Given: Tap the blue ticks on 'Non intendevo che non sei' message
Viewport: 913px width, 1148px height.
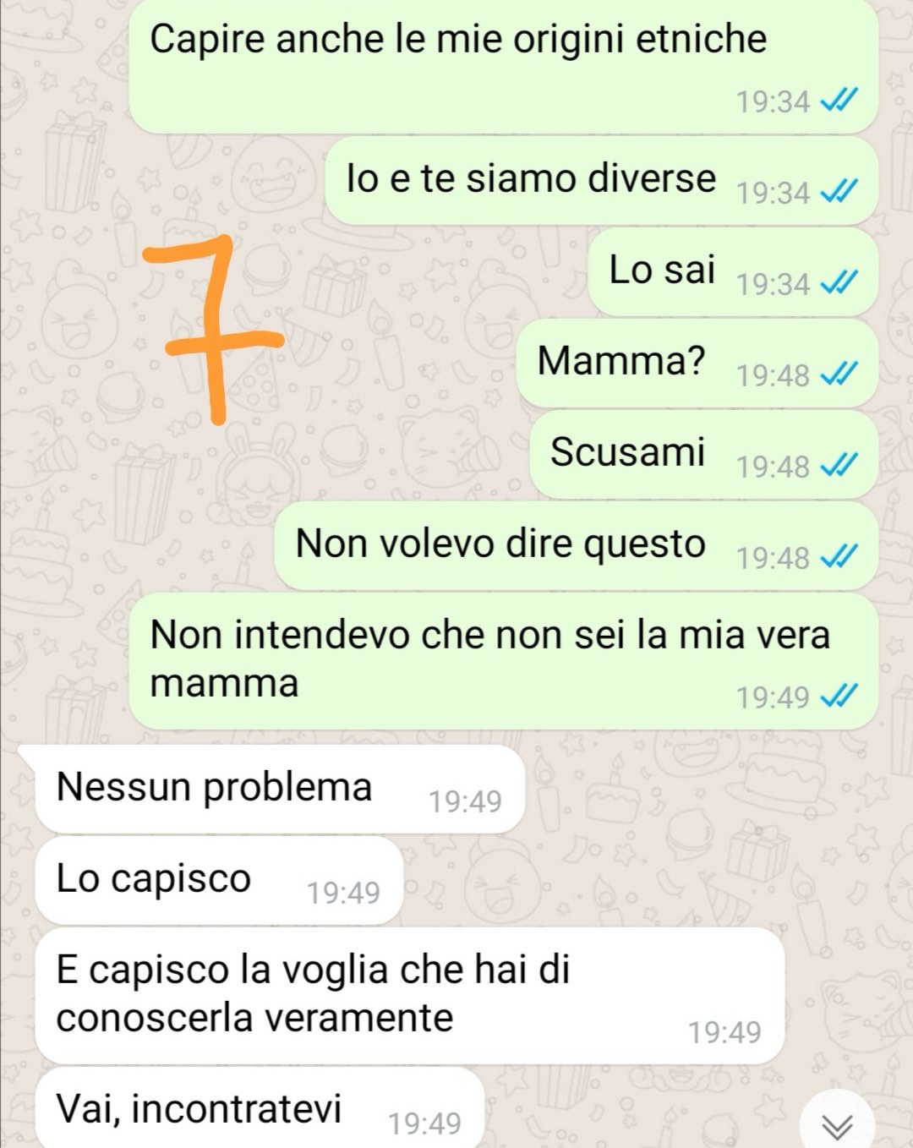Looking at the screenshot, I should [x=839, y=697].
